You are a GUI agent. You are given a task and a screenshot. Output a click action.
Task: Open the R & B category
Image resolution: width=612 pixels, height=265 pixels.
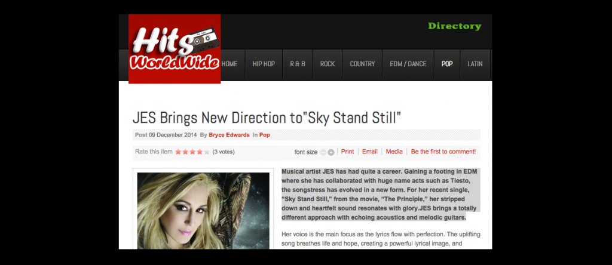click(x=298, y=64)
